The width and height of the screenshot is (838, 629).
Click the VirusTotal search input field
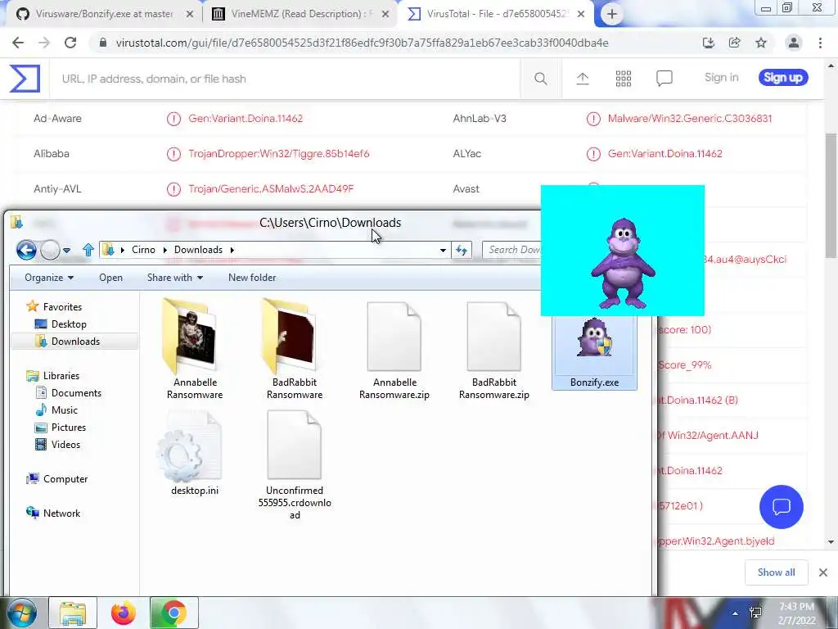284,79
